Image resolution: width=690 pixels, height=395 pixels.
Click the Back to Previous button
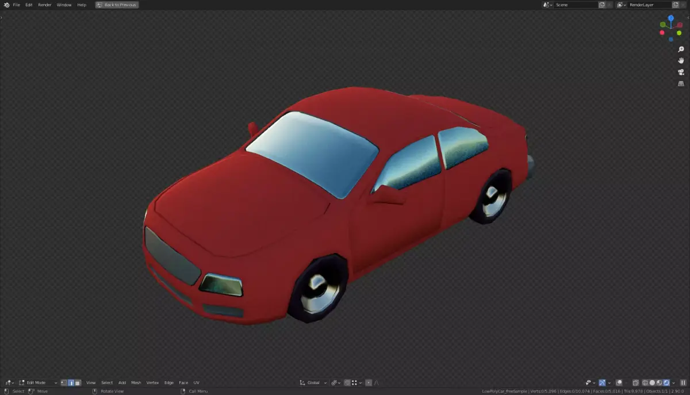[x=117, y=5]
